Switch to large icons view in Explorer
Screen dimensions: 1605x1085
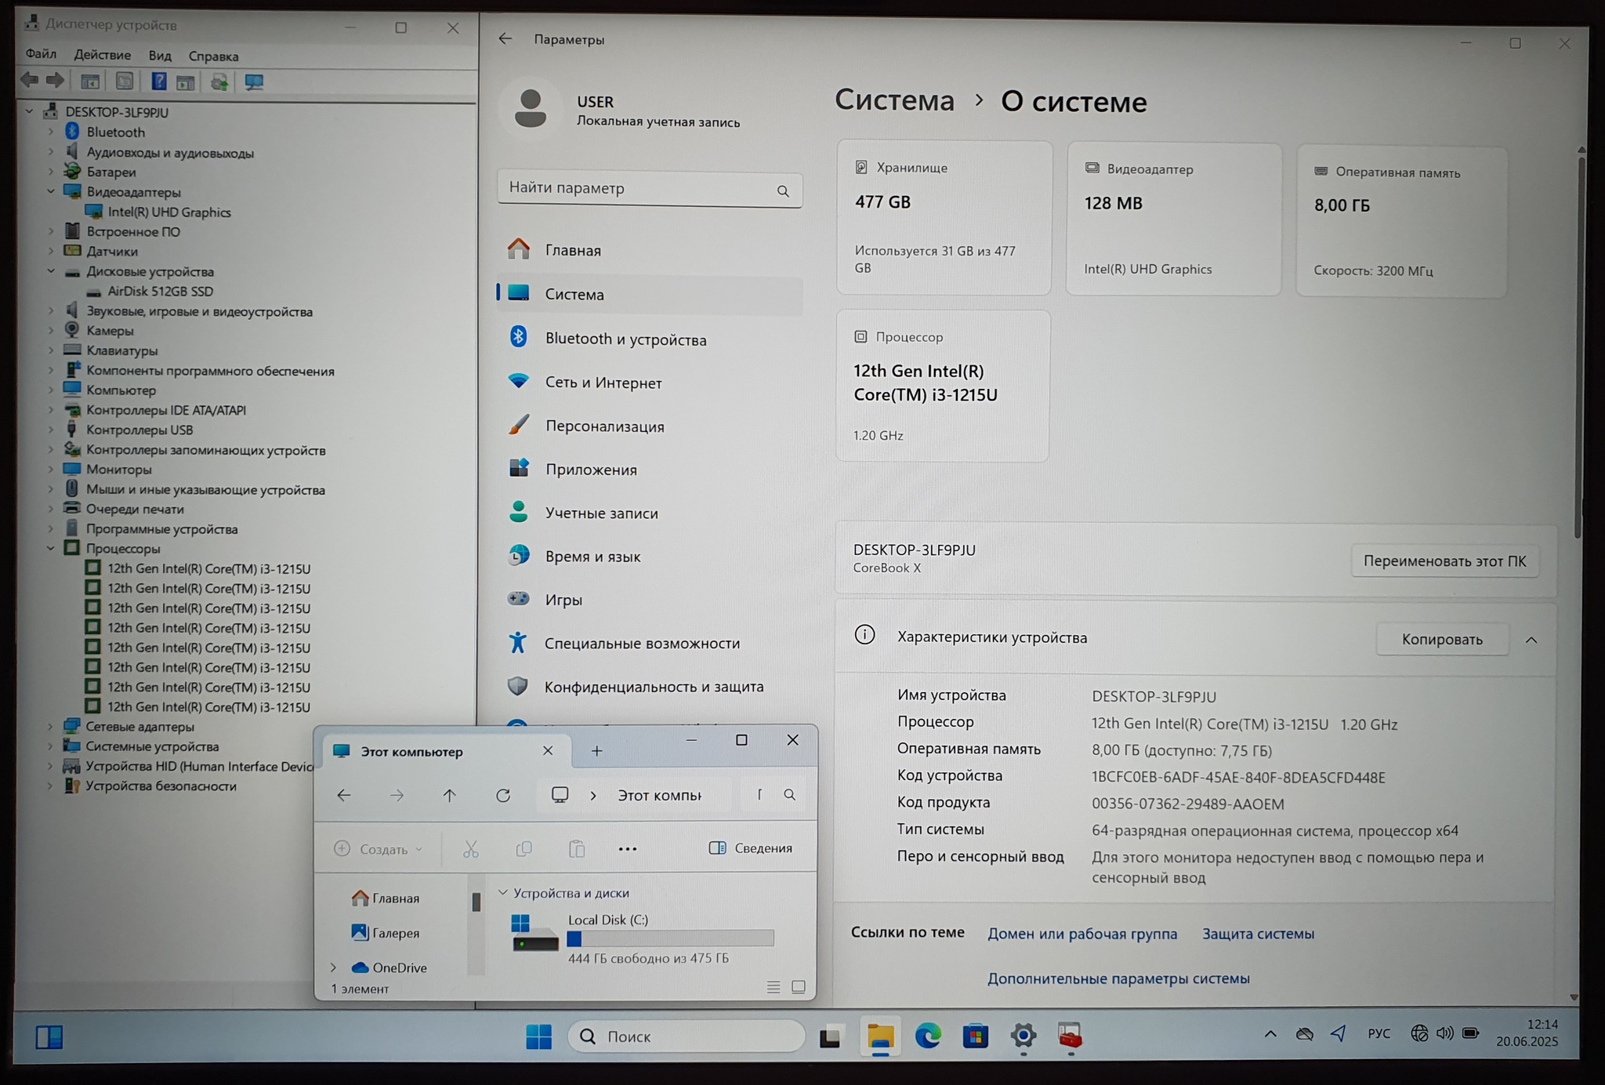[798, 987]
